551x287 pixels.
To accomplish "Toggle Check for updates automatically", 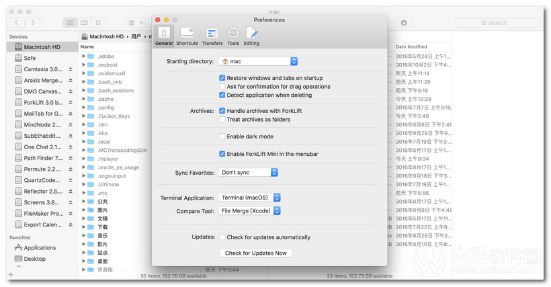I will (222, 237).
